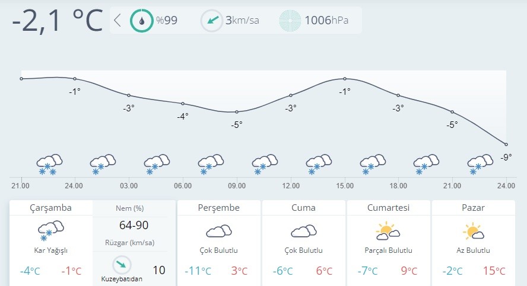Collapse details with the left chevron
The width and height of the screenshot is (527, 286).
pos(117,20)
